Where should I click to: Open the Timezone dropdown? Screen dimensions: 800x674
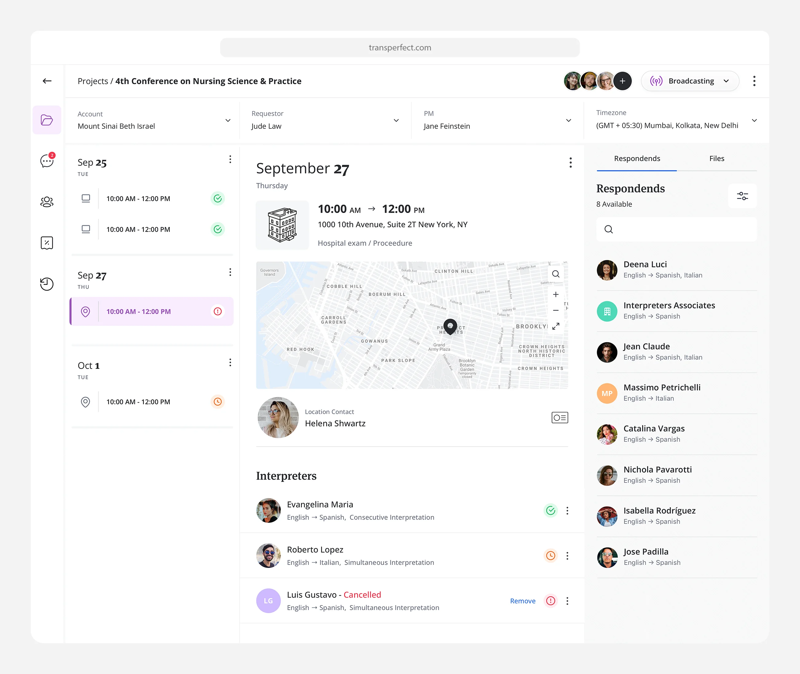click(x=754, y=120)
